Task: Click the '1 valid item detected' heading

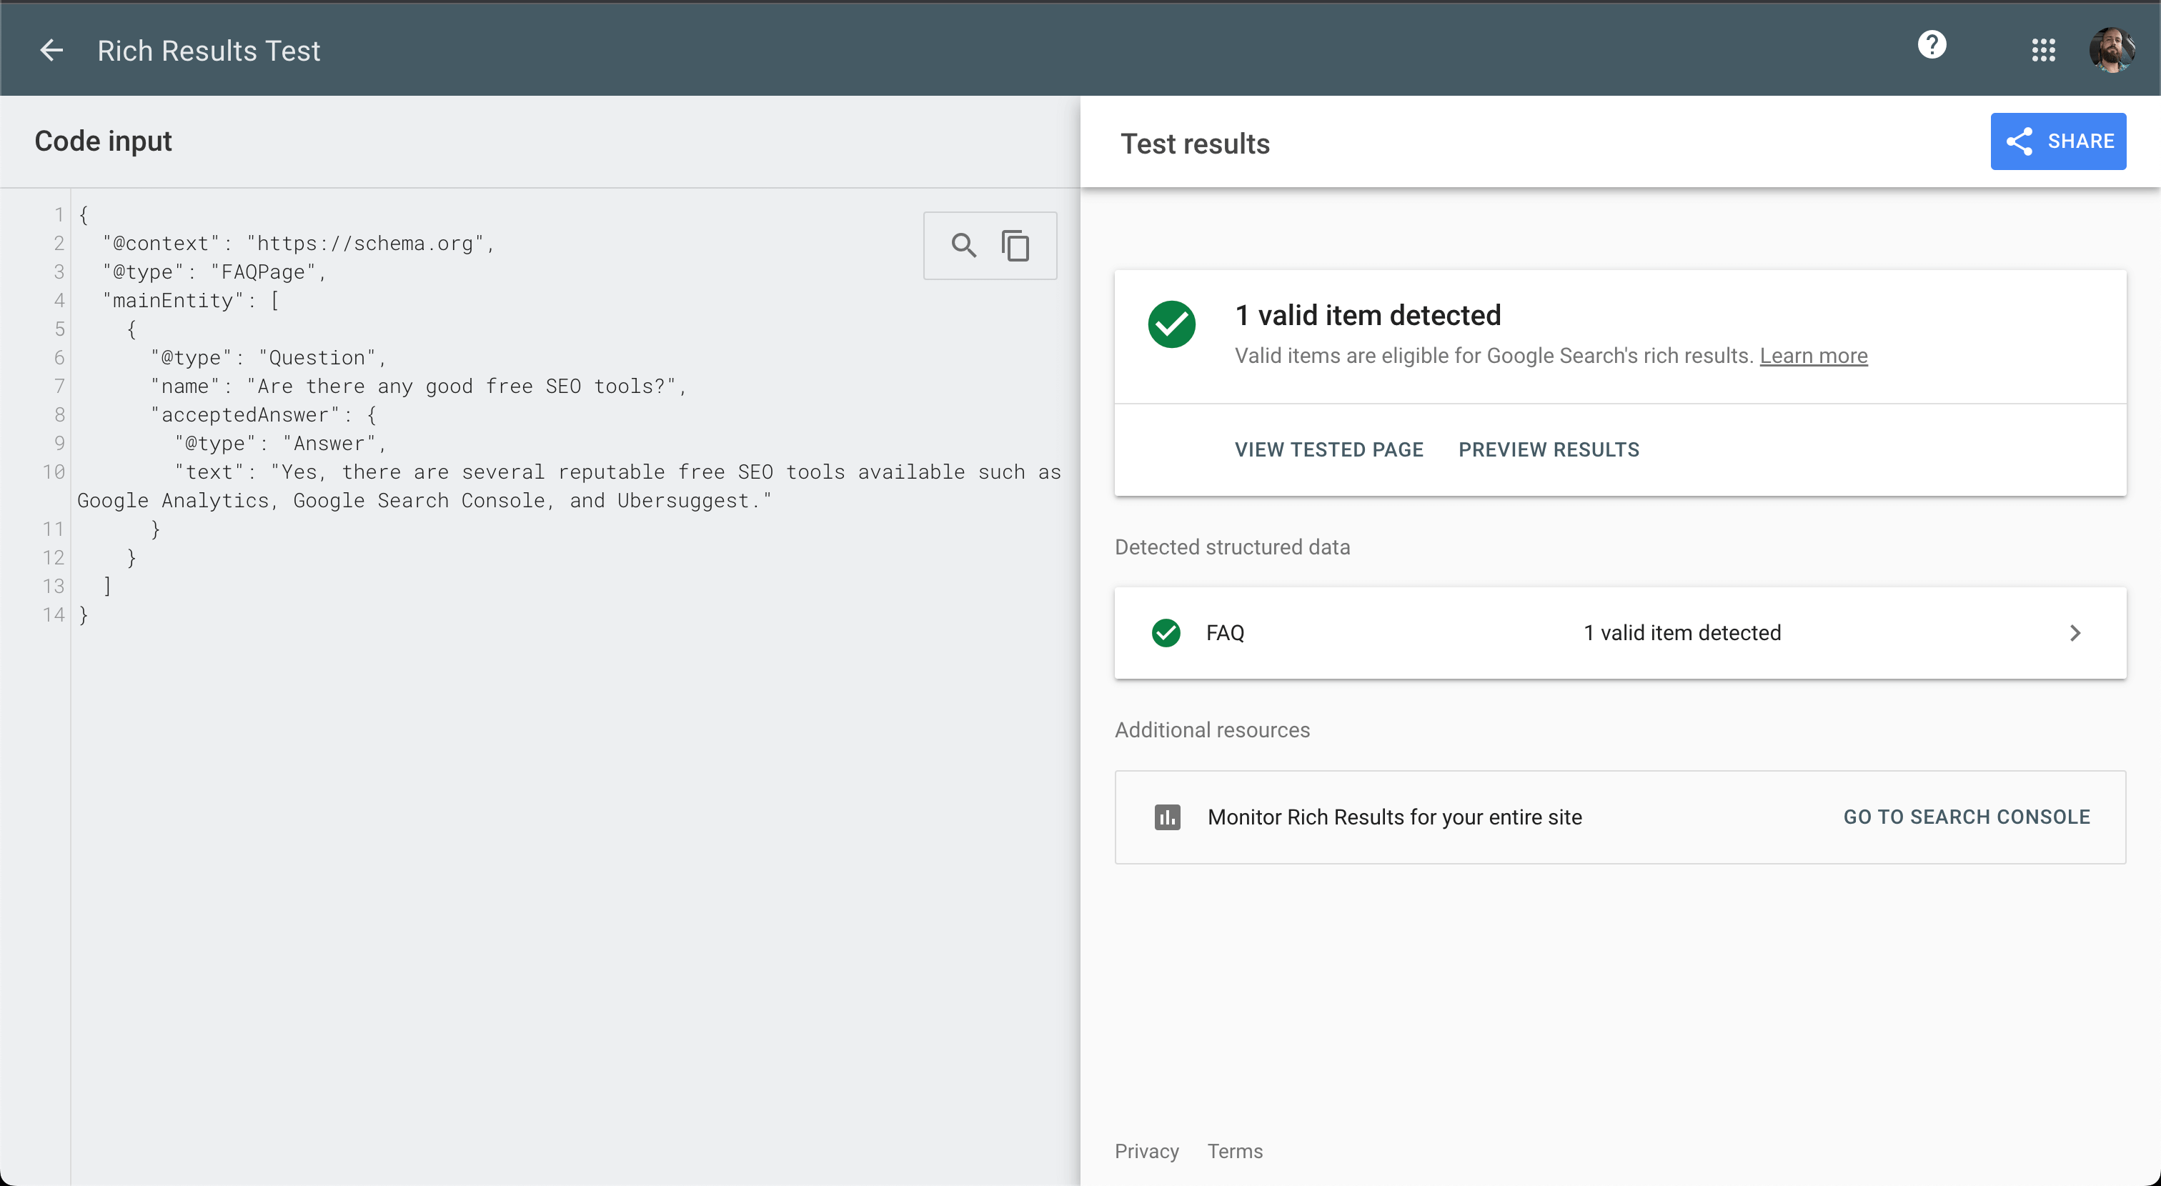Action: click(1368, 315)
